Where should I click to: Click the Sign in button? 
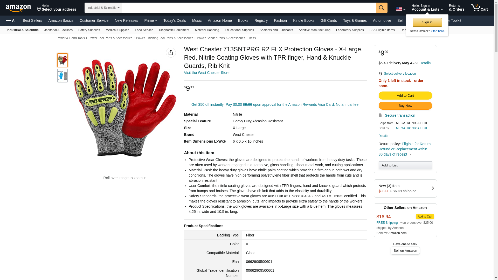point(427,22)
